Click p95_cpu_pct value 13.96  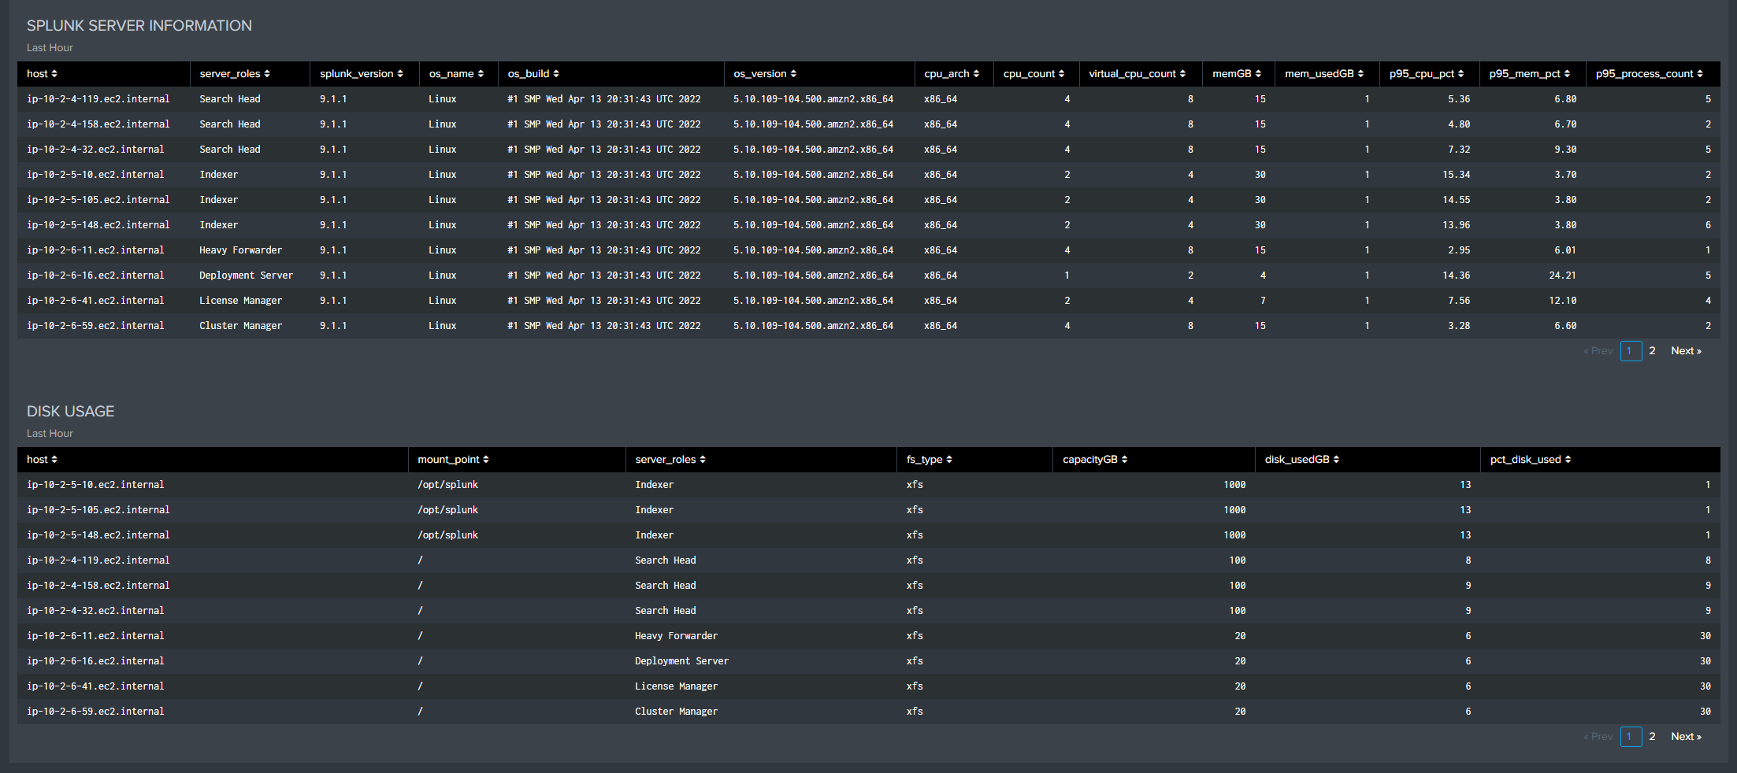pos(1456,225)
